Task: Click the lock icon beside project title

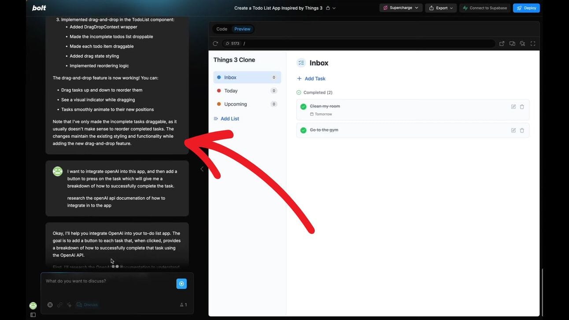Action: coord(328,8)
